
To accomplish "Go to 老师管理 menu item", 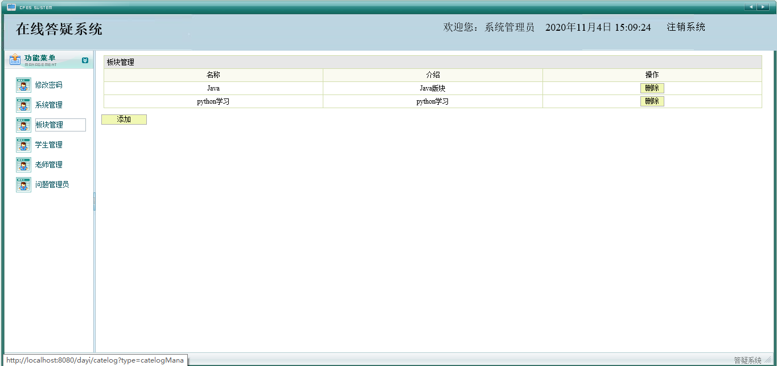I will coord(49,165).
